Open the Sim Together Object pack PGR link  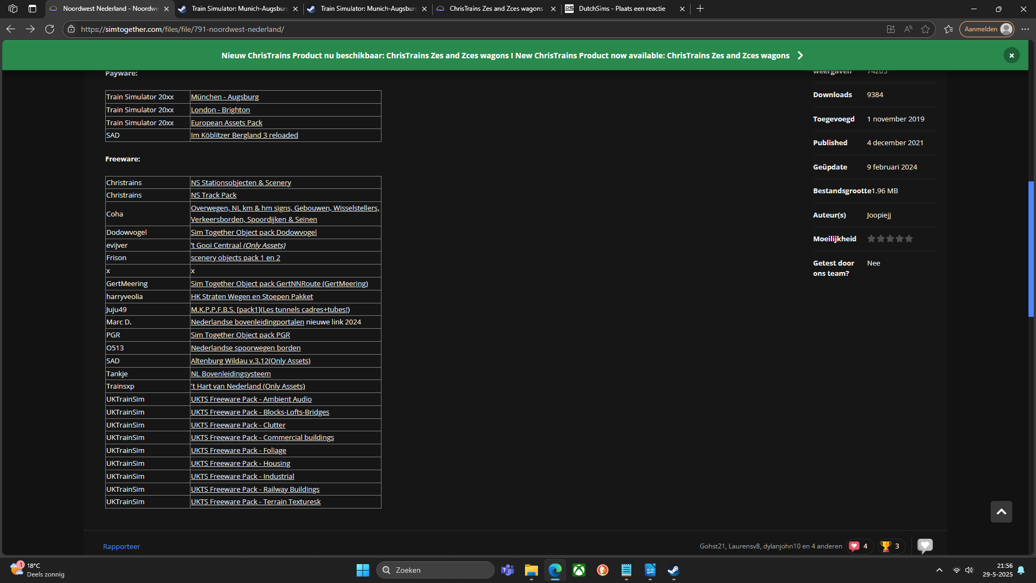[241, 335]
